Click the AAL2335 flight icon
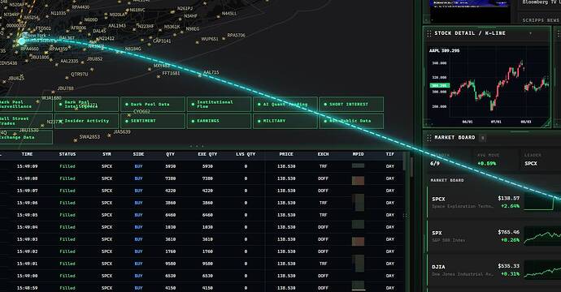 pos(57,64)
